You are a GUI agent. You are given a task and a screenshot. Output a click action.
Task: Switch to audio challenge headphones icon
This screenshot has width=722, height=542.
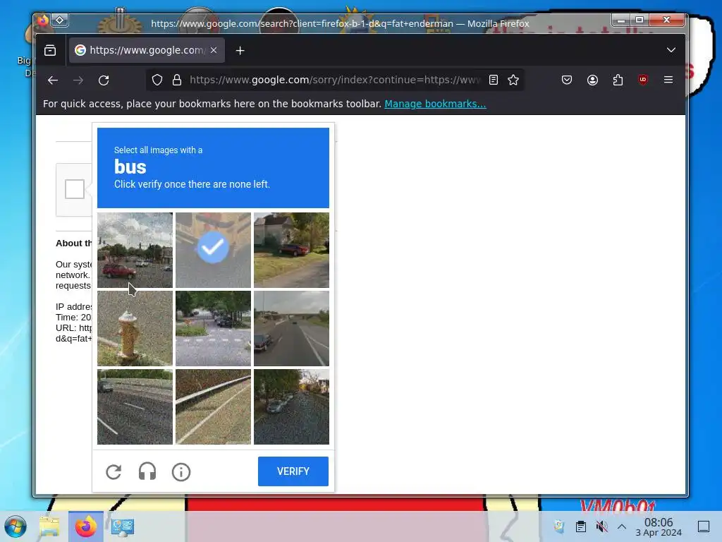coord(147,472)
